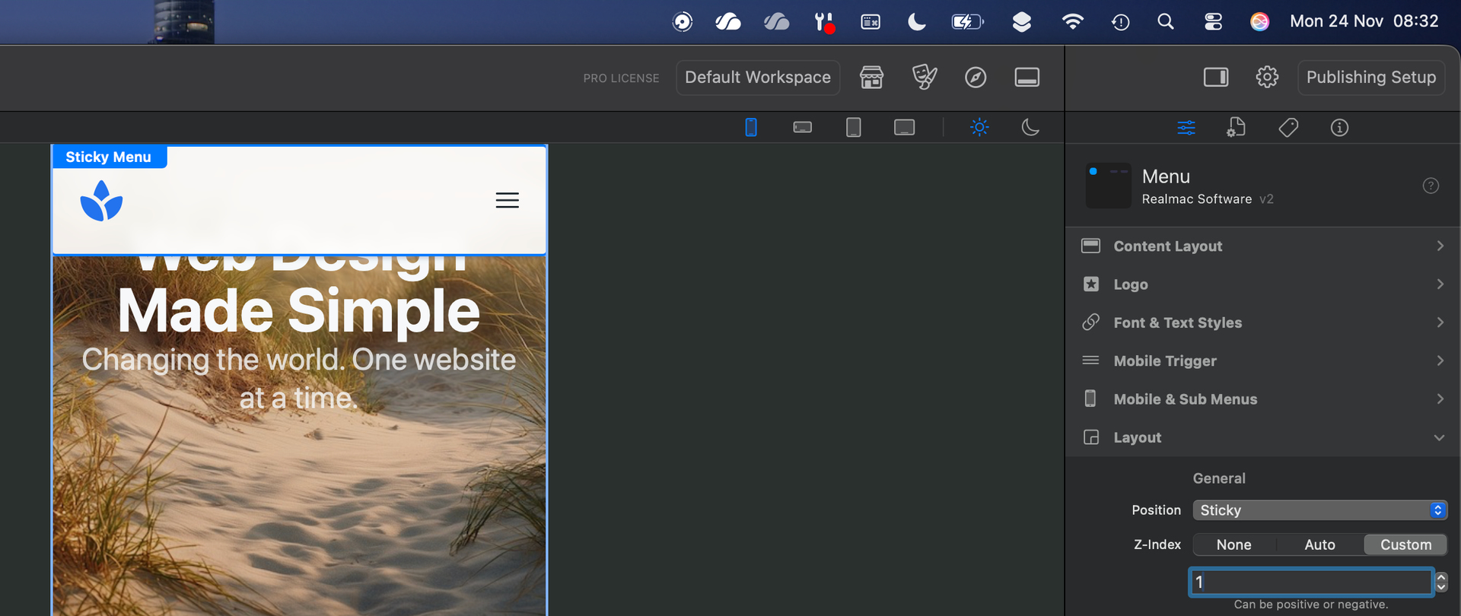Expand the Logo section
The height and width of the screenshot is (616, 1461).
click(x=1262, y=284)
